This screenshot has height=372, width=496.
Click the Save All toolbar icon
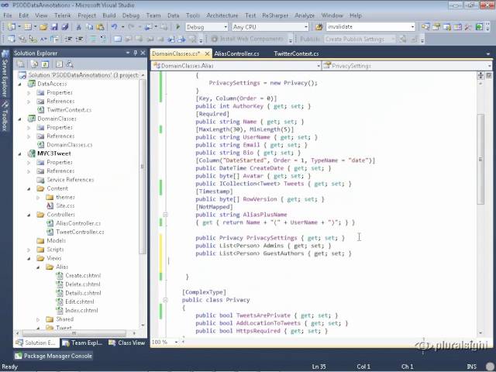65,27
